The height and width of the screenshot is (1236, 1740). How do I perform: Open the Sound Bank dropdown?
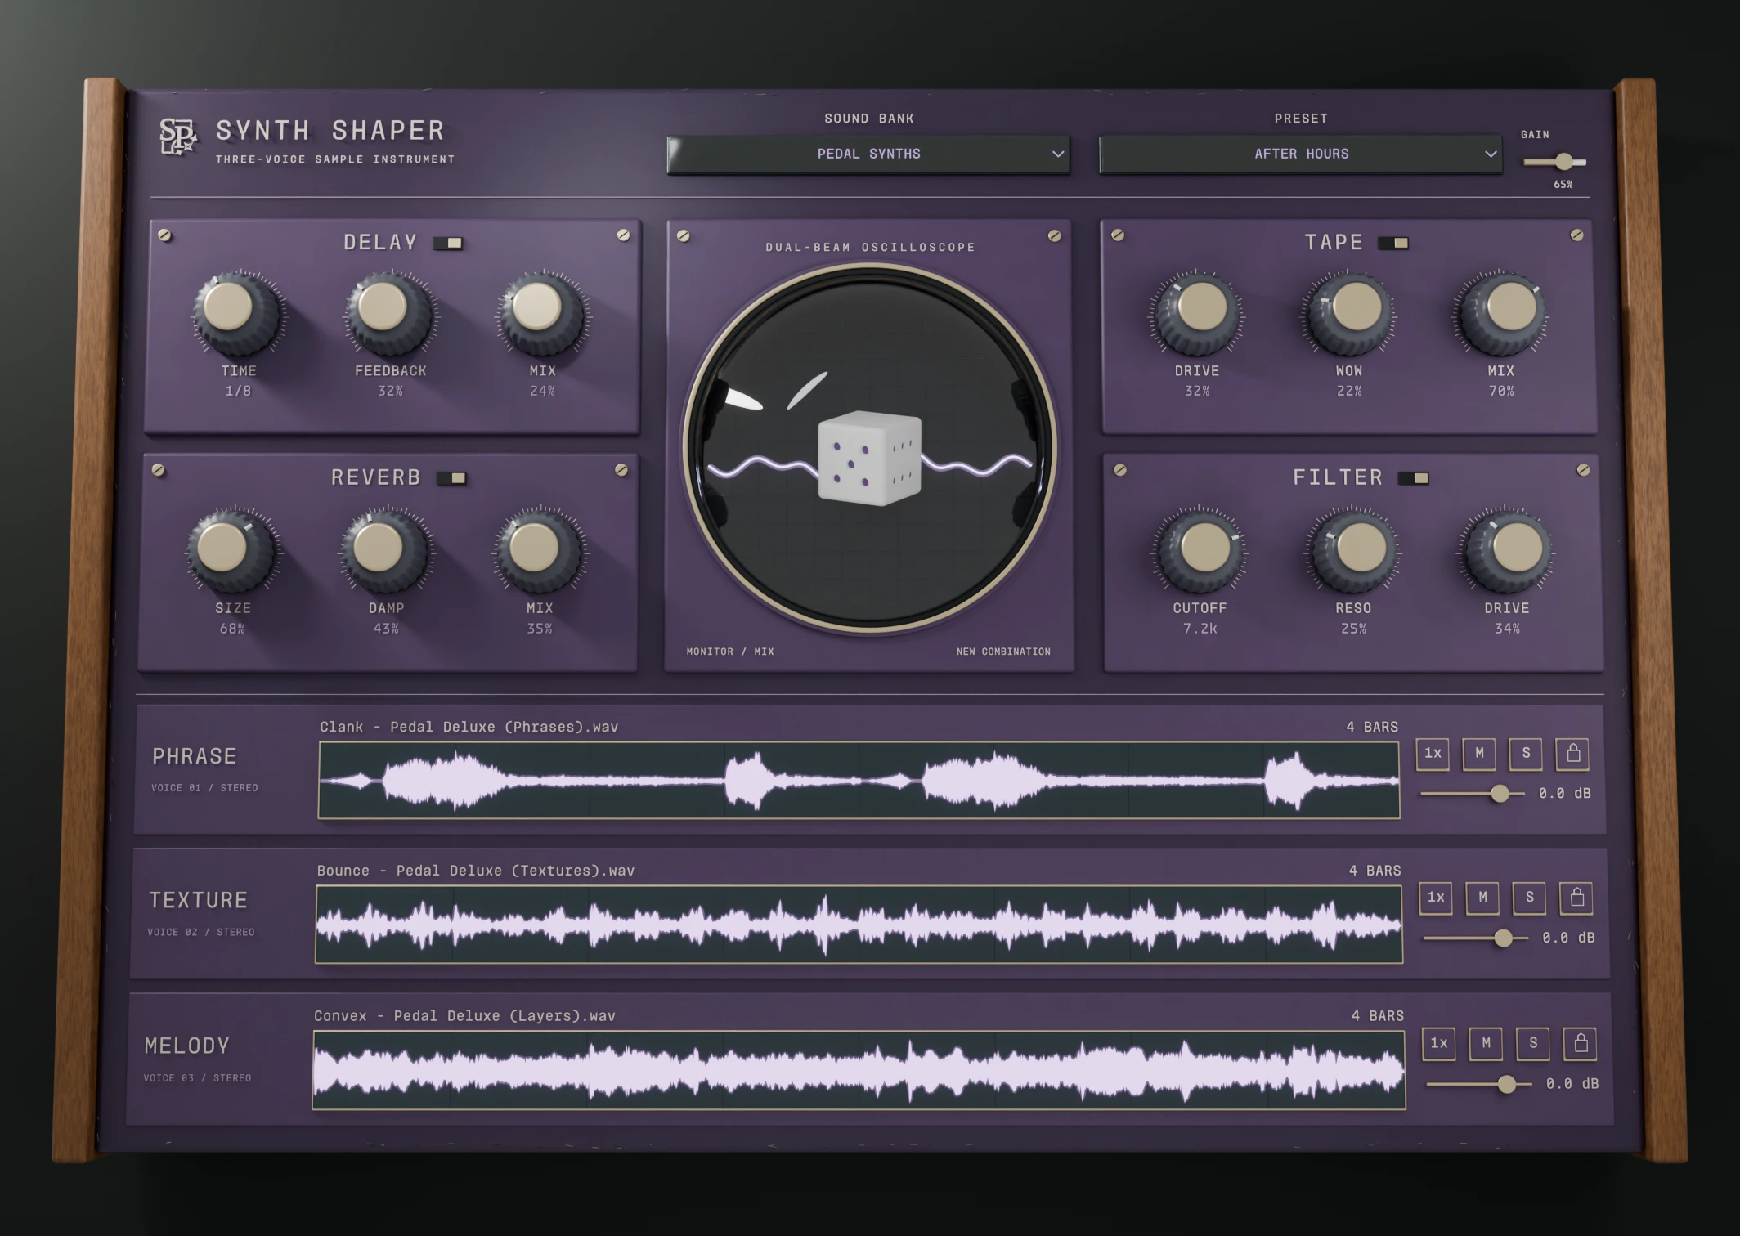tap(868, 154)
